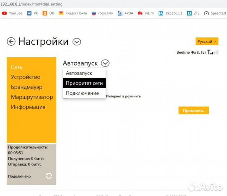Image resolution: width=227 pixels, height=196 pixels.
Task: Open the 4PDA bookmark
Action: tap(125, 13)
